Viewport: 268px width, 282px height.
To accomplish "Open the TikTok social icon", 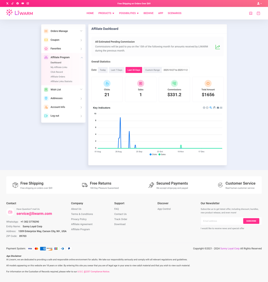I will coord(12,3).
